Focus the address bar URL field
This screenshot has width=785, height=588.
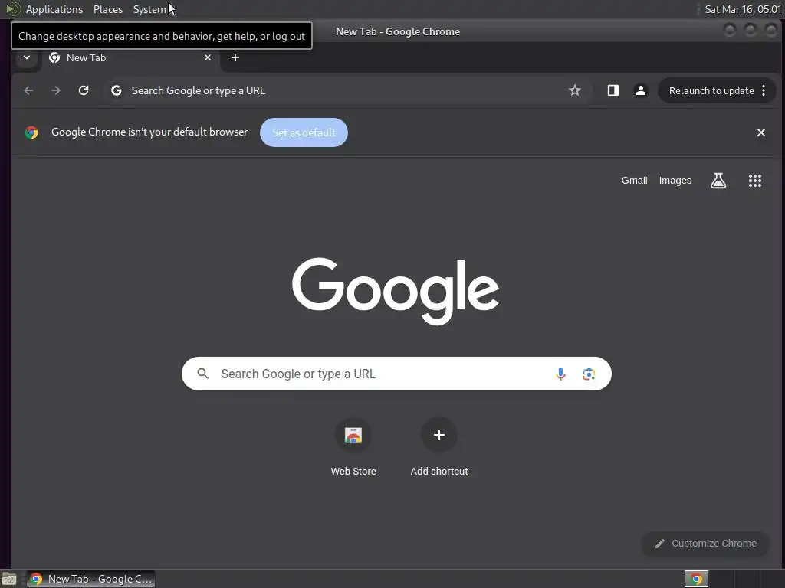click(x=346, y=90)
